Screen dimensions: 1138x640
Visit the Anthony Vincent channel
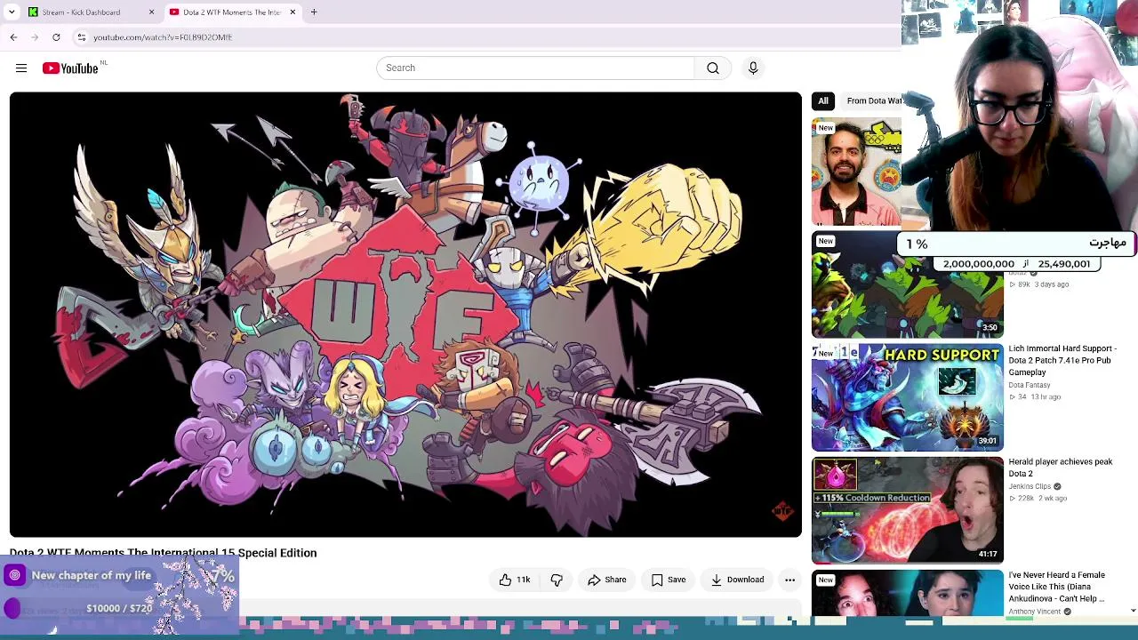pos(1035,612)
